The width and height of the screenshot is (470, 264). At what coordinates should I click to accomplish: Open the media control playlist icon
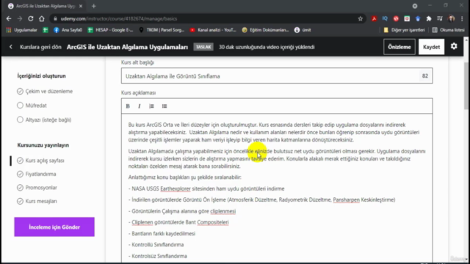440,18
